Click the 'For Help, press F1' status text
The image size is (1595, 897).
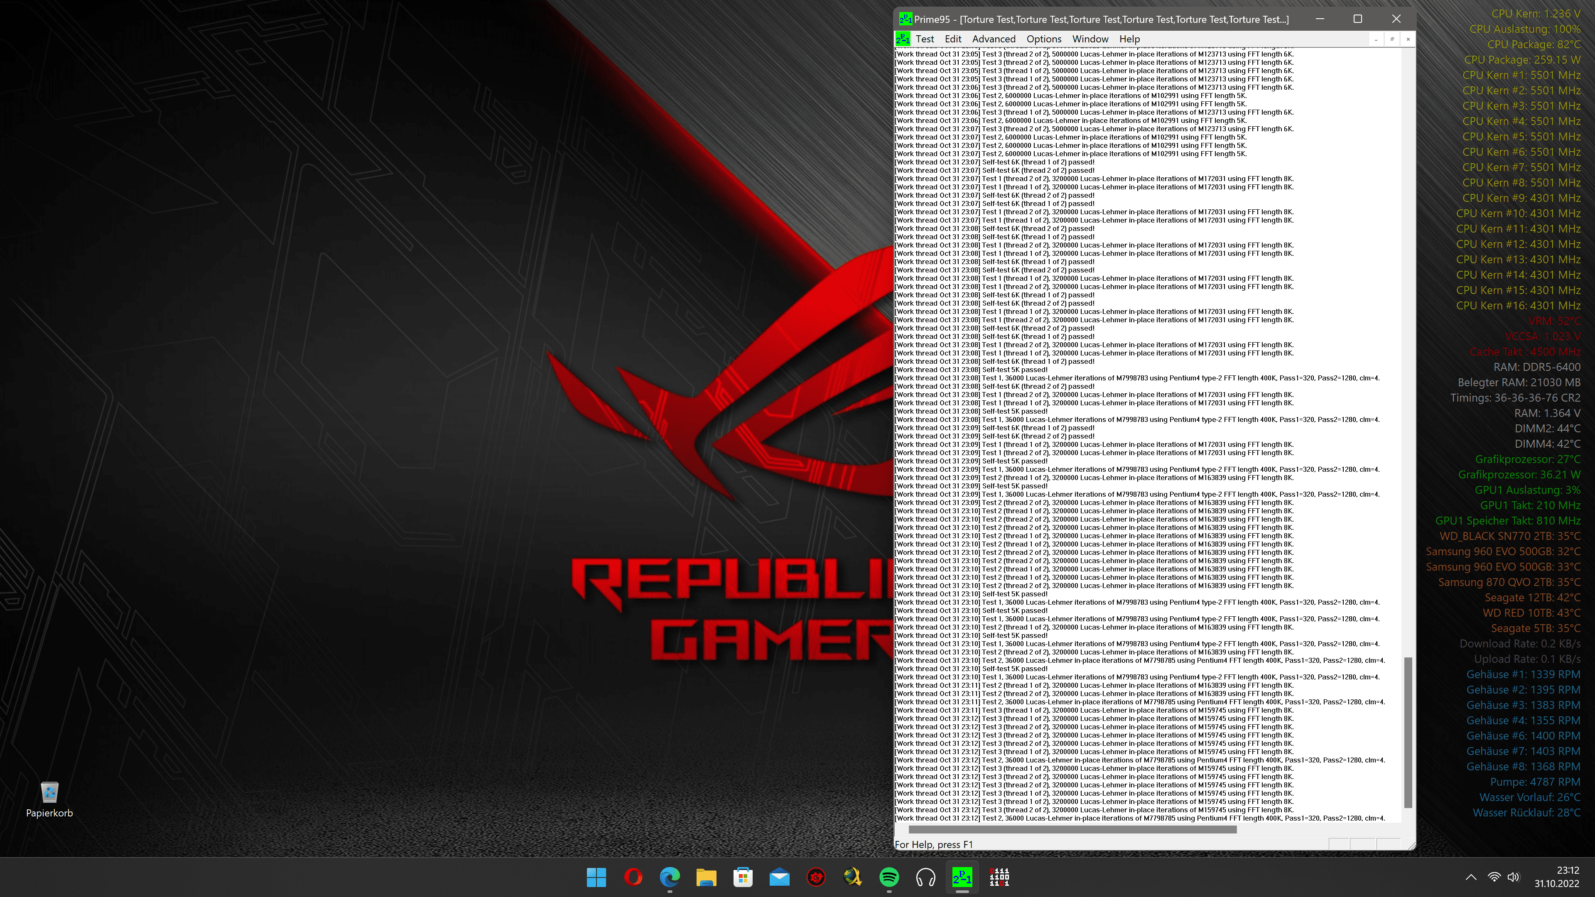(x=934, y=844)
